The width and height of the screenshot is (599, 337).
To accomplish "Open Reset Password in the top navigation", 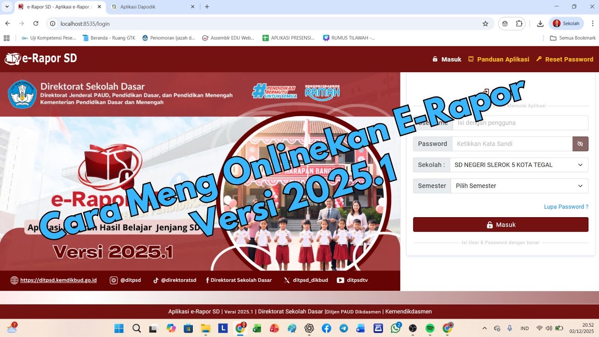I will point(565,59).
